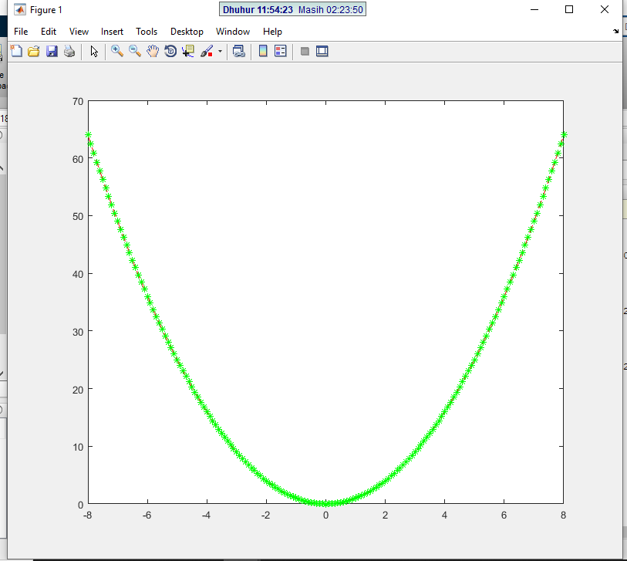
Task: Create a New Figure from the toolbar
Action: (16, 51)
